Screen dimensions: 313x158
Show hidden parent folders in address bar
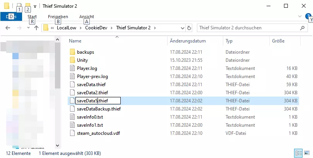(52, 28)
